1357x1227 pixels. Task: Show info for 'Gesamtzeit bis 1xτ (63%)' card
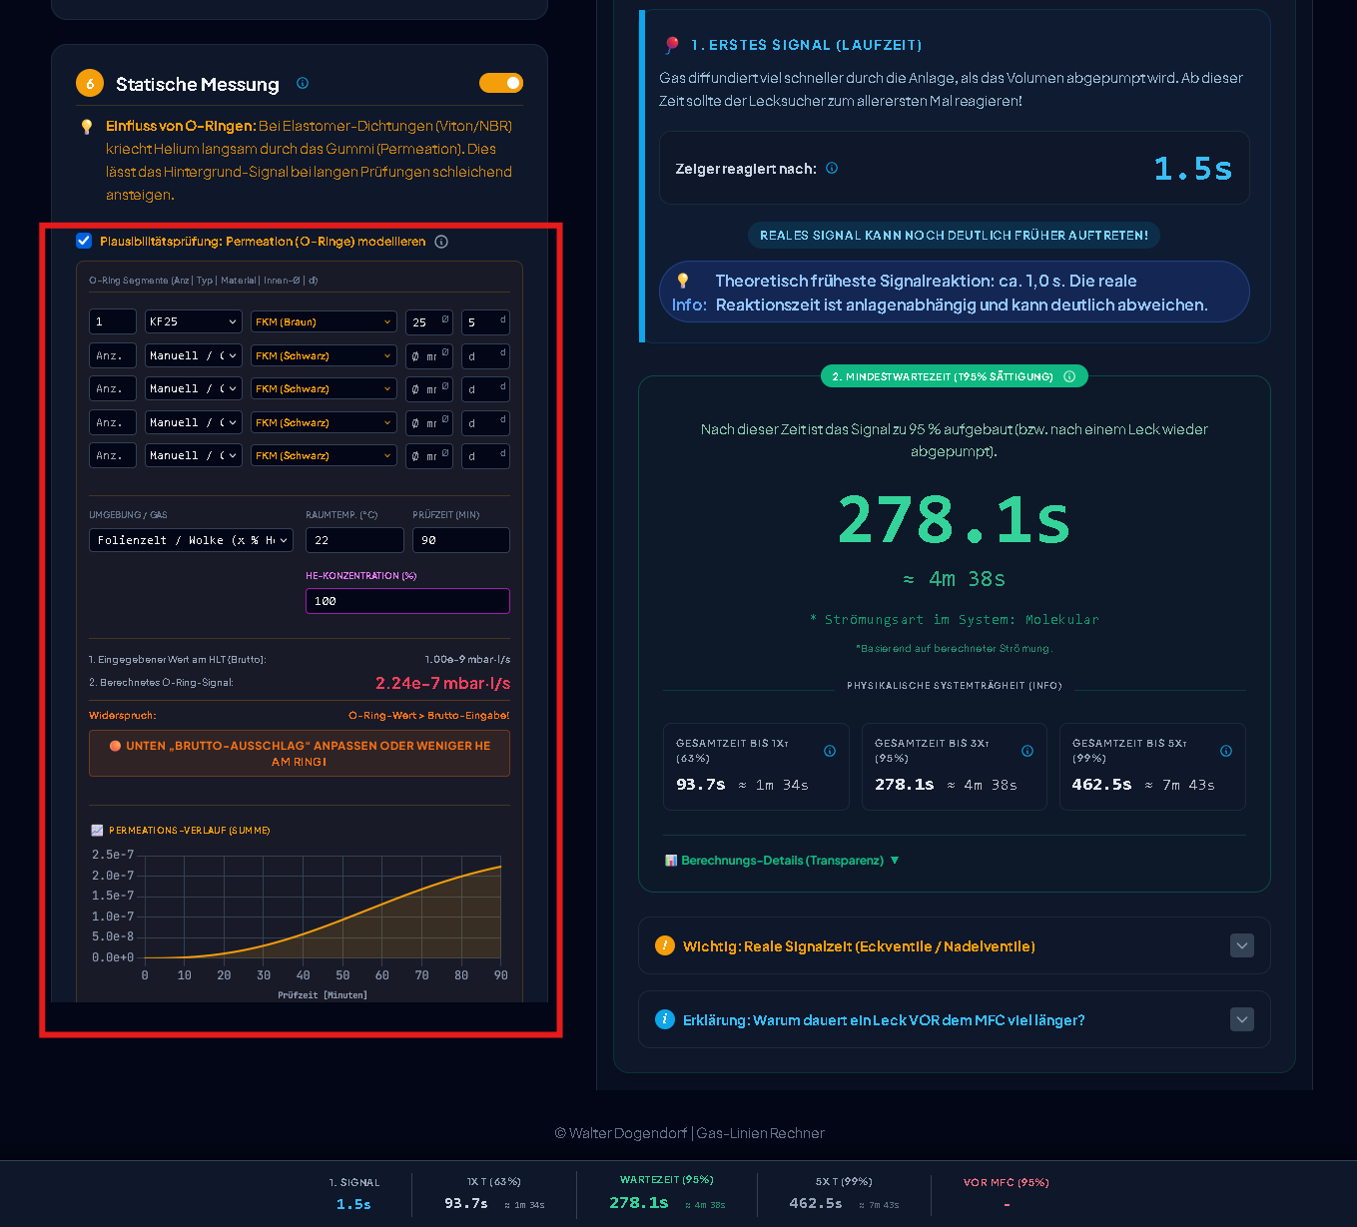(x=830, y=751)
